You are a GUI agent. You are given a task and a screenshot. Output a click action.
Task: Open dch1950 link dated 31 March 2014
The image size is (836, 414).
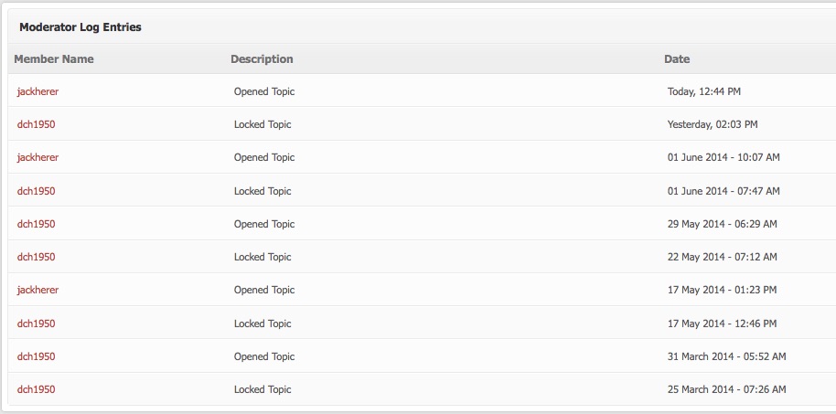click(36, 357)
